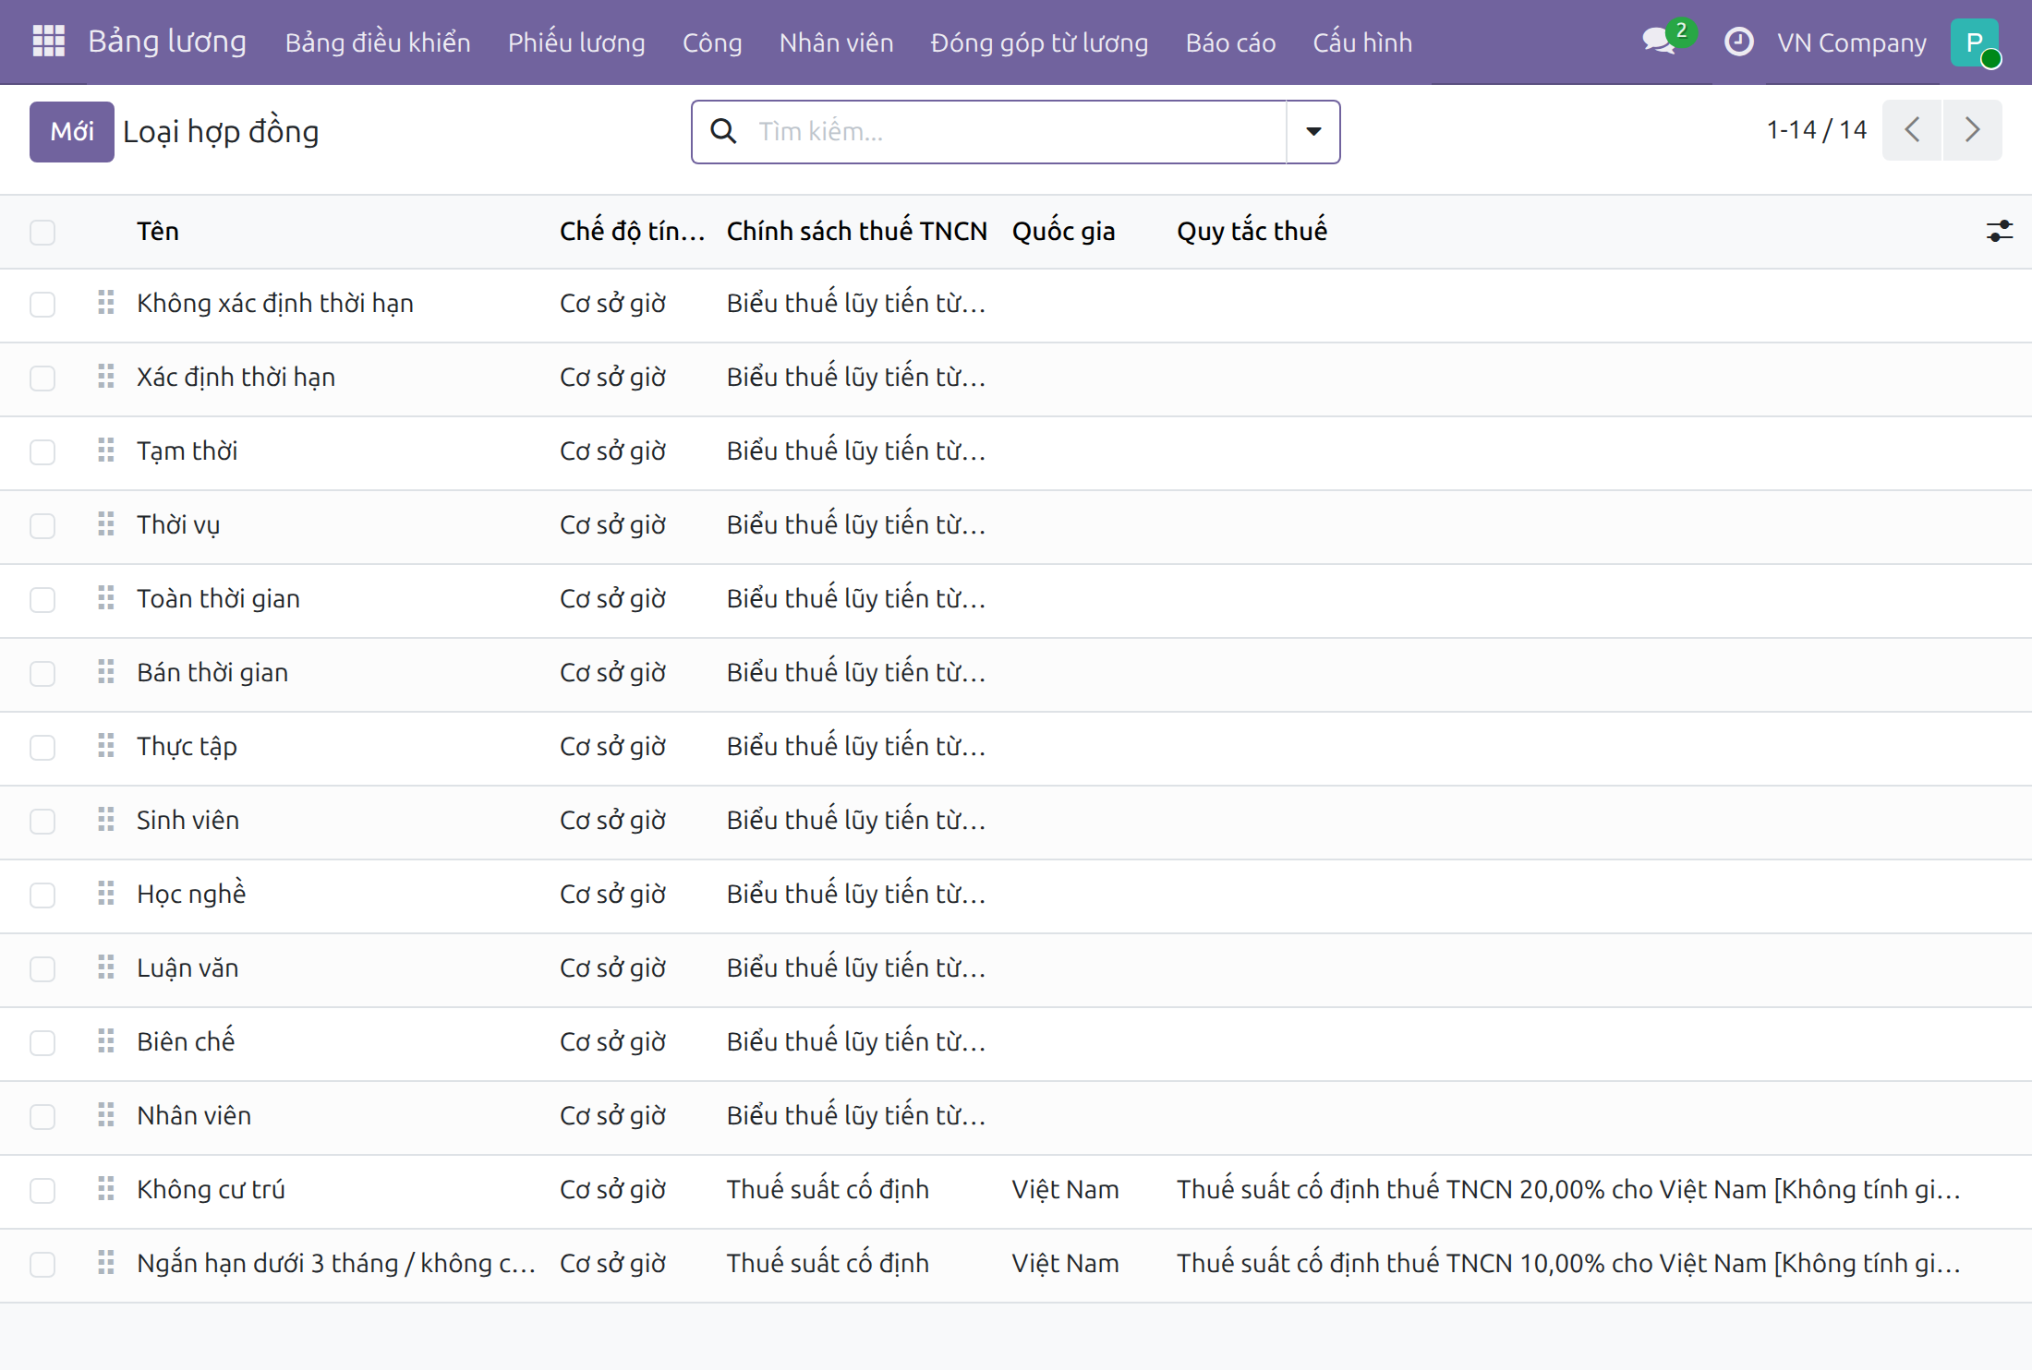The width and height of the screenshot is (2032, 1370).
Task: Go to Bảng điều khiển menu
Action: coord(378,42)
